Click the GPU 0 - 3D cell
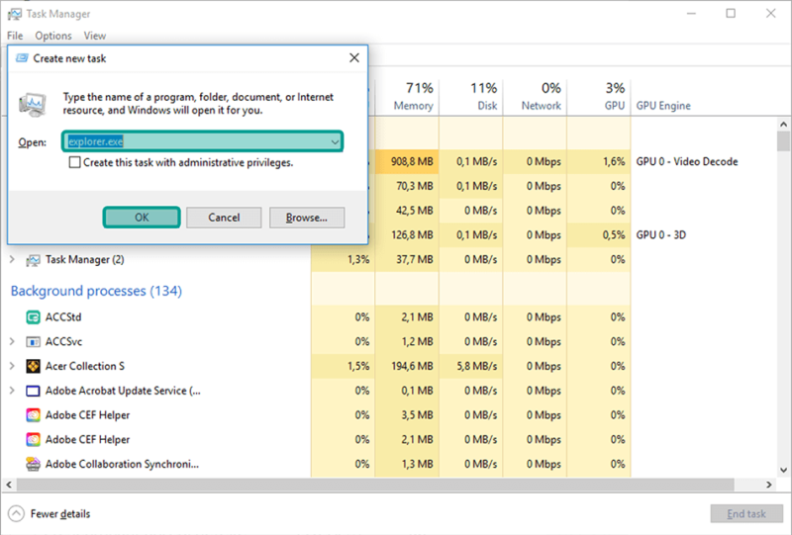The image size is (792, 535). [x=660, y=235]
